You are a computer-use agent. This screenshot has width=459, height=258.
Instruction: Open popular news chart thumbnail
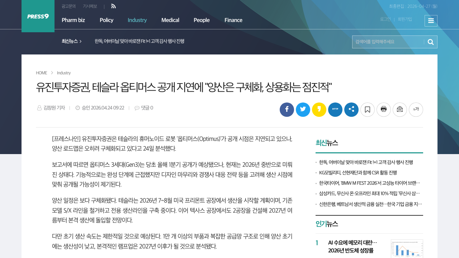[407, 249]
